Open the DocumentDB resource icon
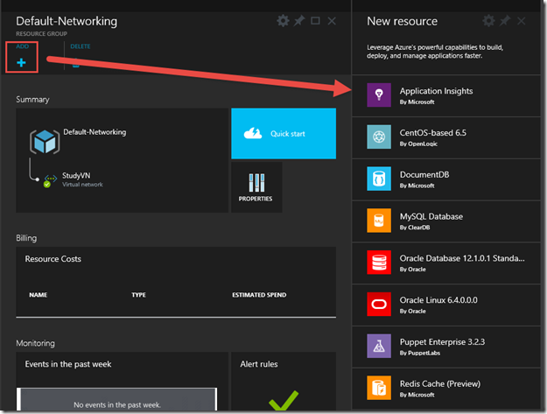The height and width of the screenshot is (414, 547). pos(379,179)
